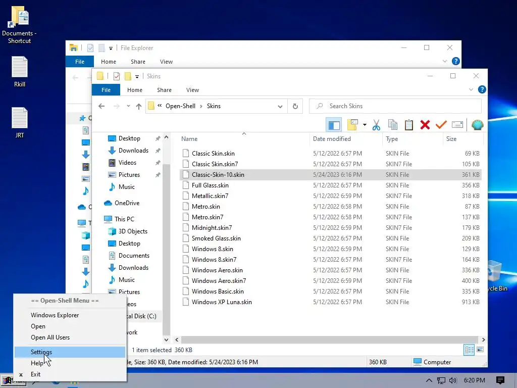Expand the Skins window ribbon chevron
The width and height of the screenshot is (517, 388).
tap(471, 89)
